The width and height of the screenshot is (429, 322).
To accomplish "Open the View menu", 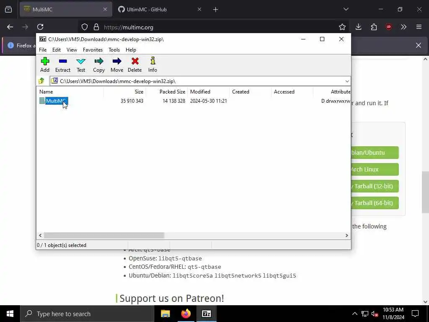I will click(x=72, y=50).
